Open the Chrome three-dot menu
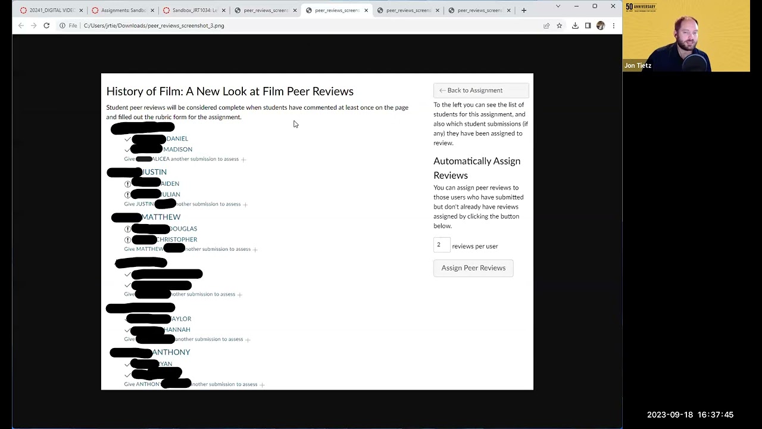The image size is (762, 429). pos(614,26)
